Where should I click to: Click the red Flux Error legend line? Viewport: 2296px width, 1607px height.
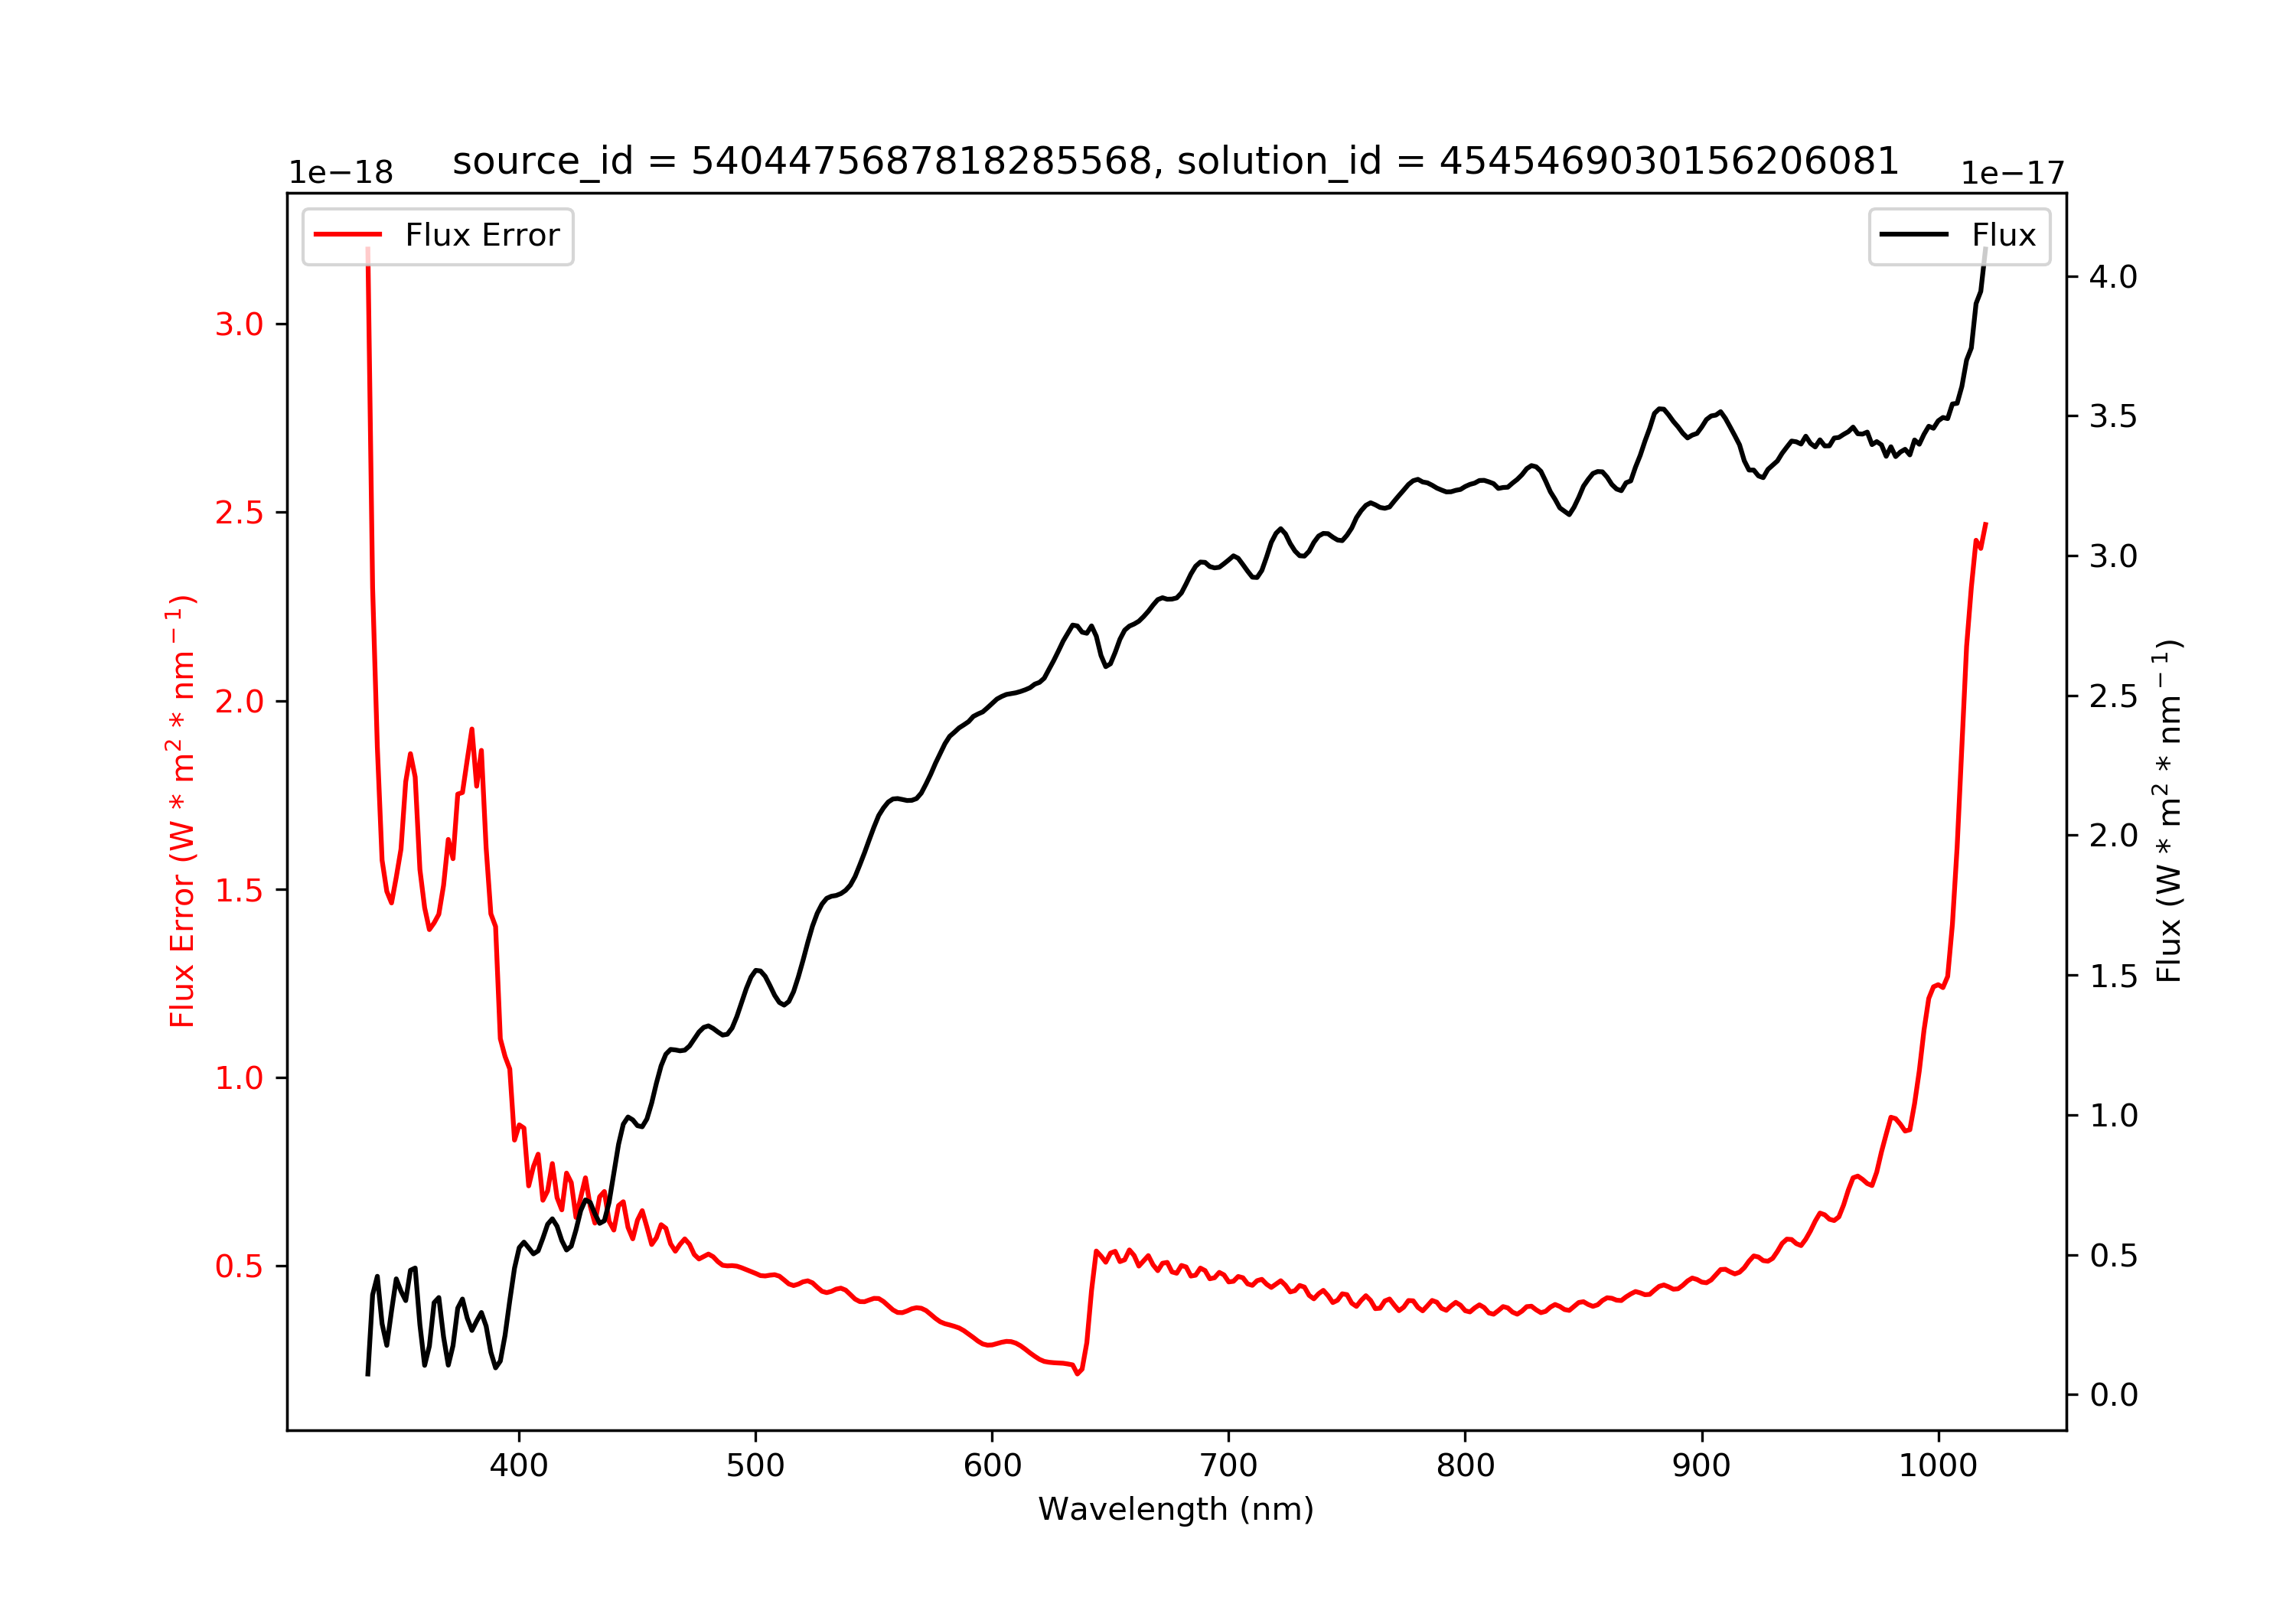348,235
